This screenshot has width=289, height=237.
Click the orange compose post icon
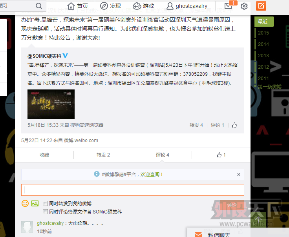[x=261, y=6]
